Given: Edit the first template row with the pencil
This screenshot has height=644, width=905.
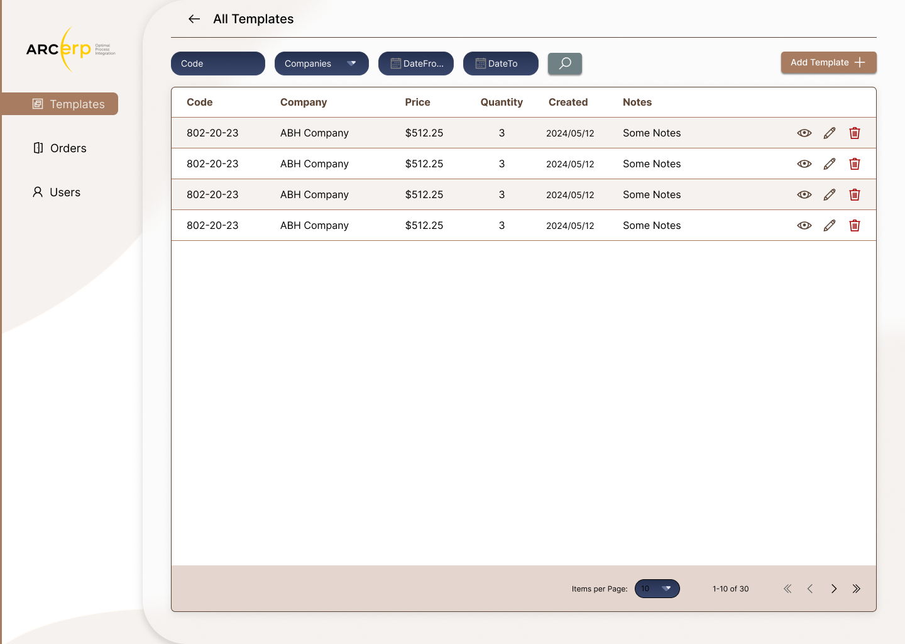Looking at the screenshot, I should point(830,133).
